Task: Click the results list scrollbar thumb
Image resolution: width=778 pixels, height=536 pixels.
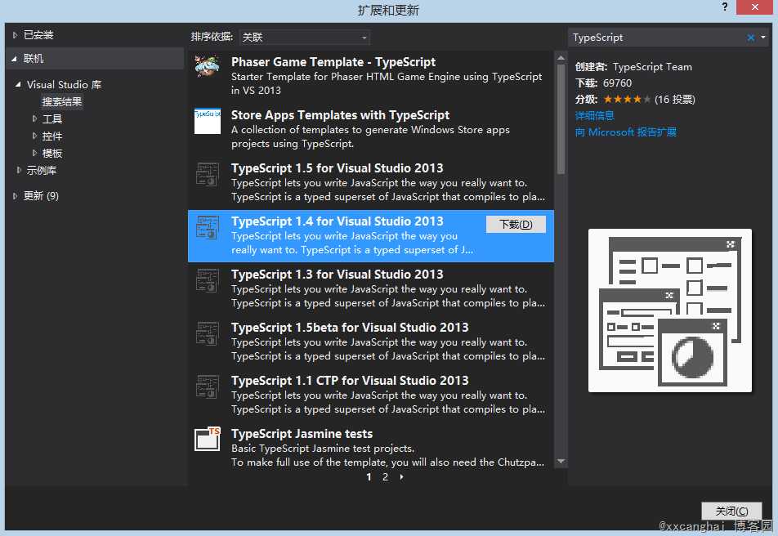Action: click(x=561, y=119)
